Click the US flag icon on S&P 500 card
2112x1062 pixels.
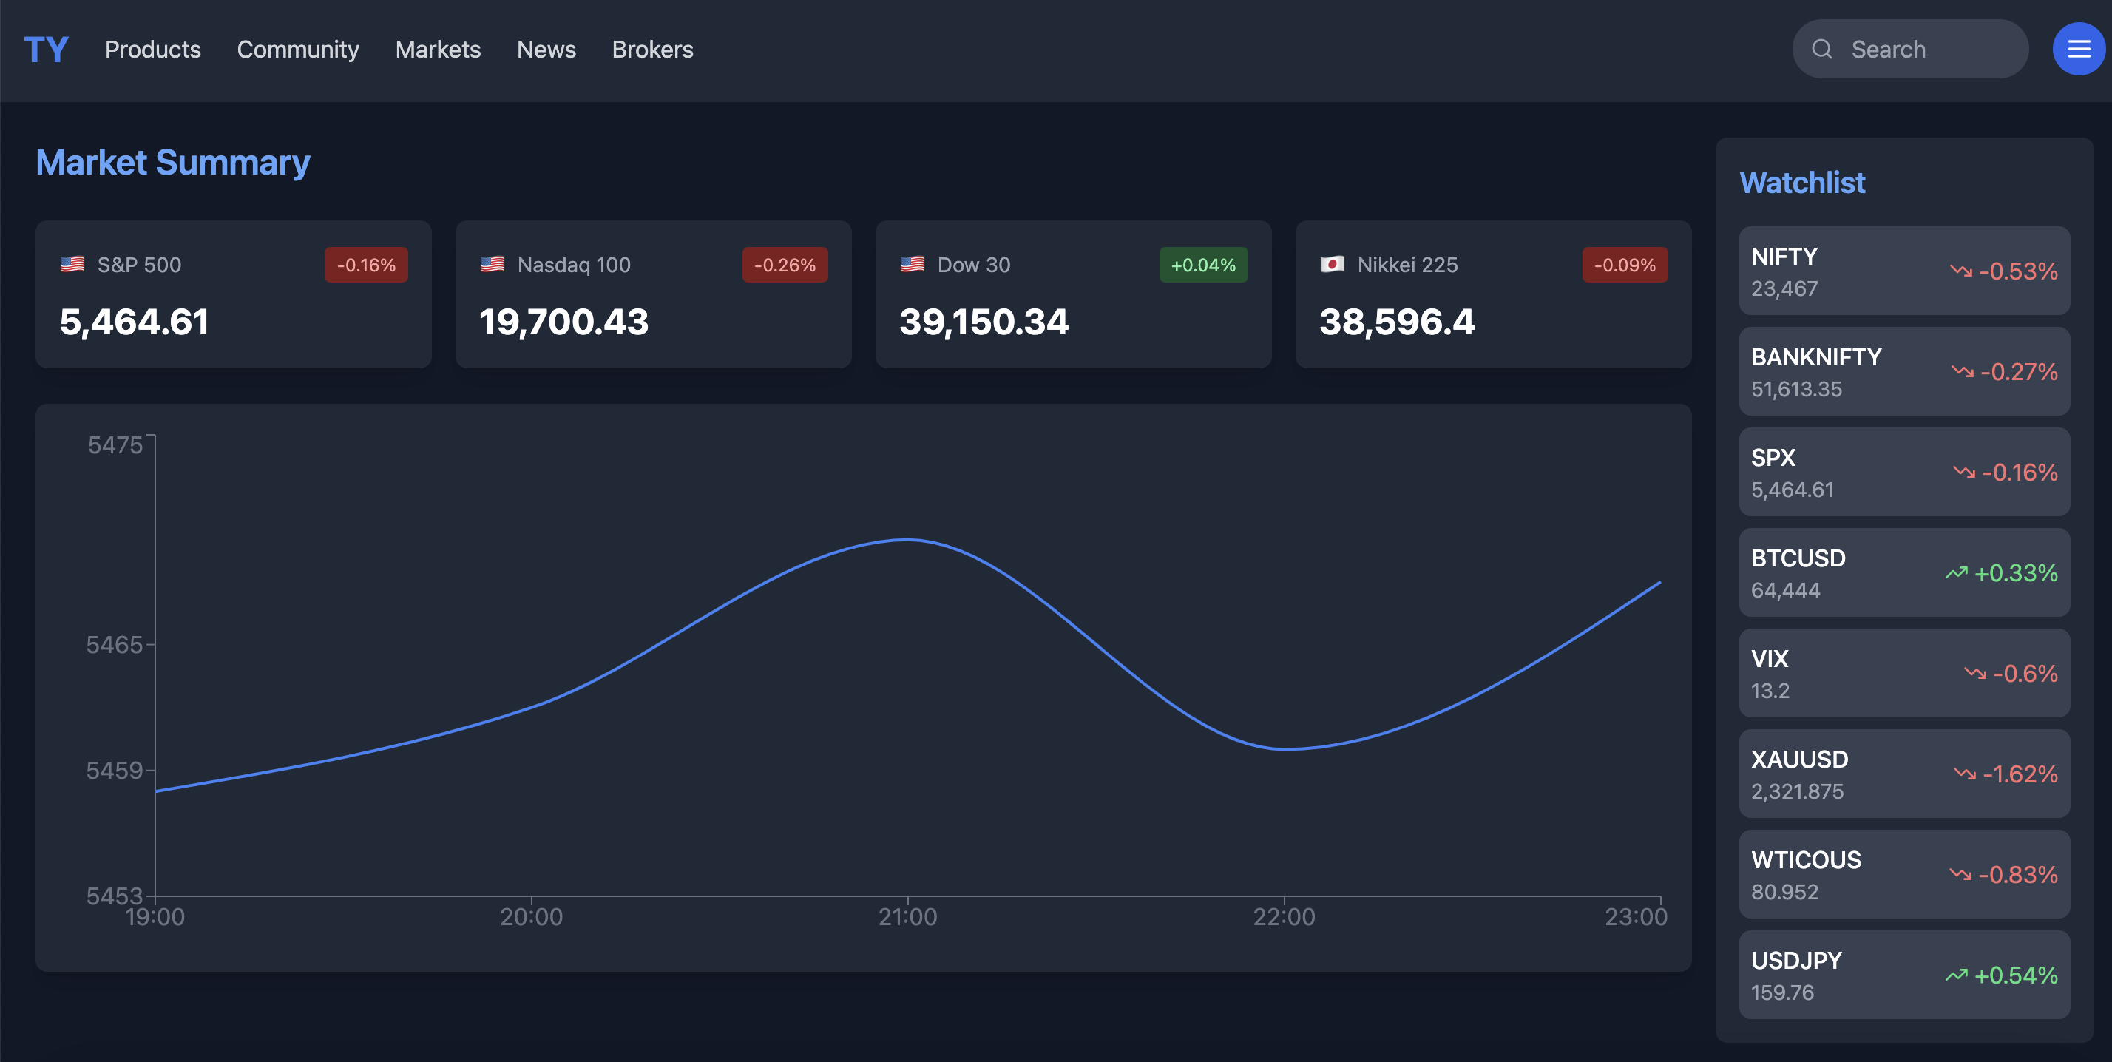pos(73,264)
